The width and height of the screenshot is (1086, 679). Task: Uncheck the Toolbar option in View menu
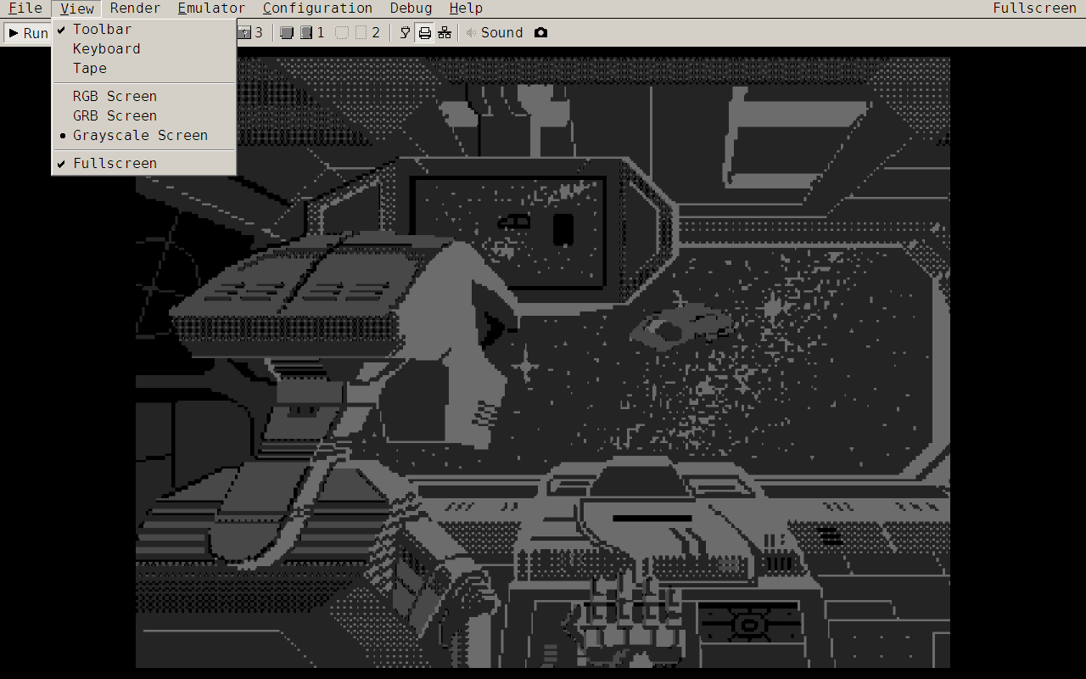point(143,30)
